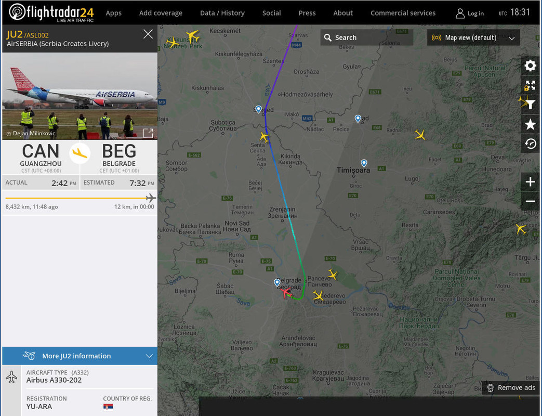Open the Map view (default) dropdown

(x=473, y=37)
